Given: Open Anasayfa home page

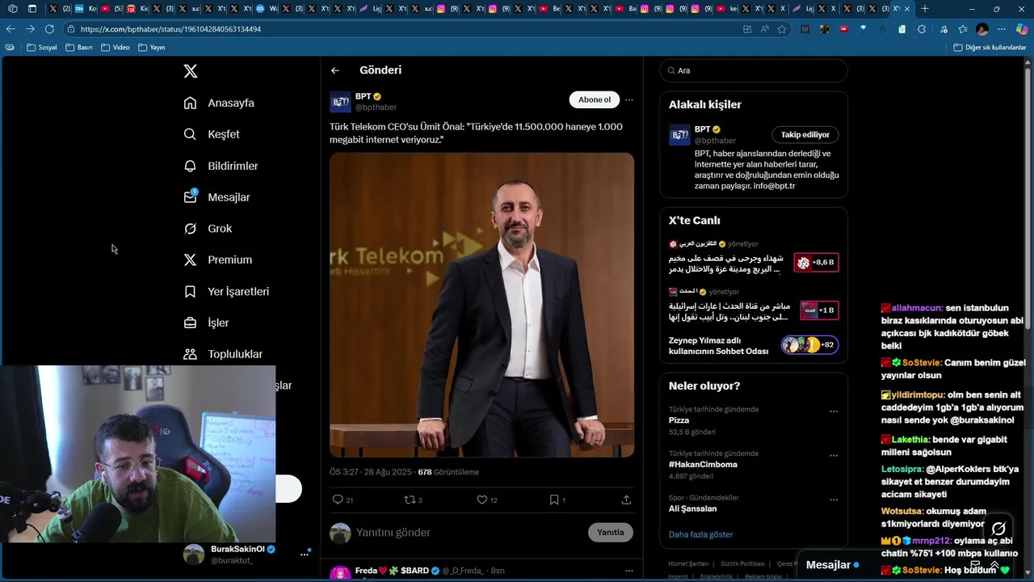Looking at the screenshot, I should 219,103.
